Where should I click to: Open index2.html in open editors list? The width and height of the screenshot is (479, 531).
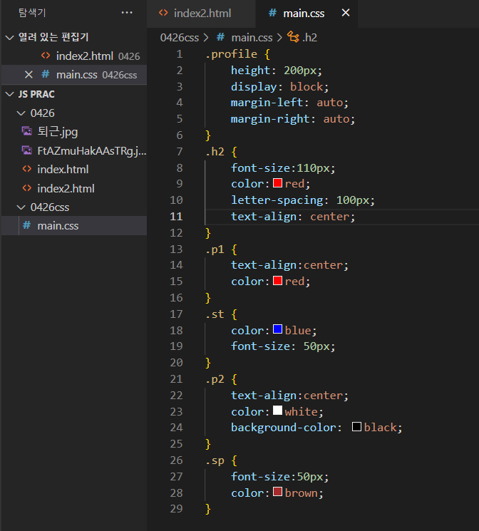(x=74, y=56)
